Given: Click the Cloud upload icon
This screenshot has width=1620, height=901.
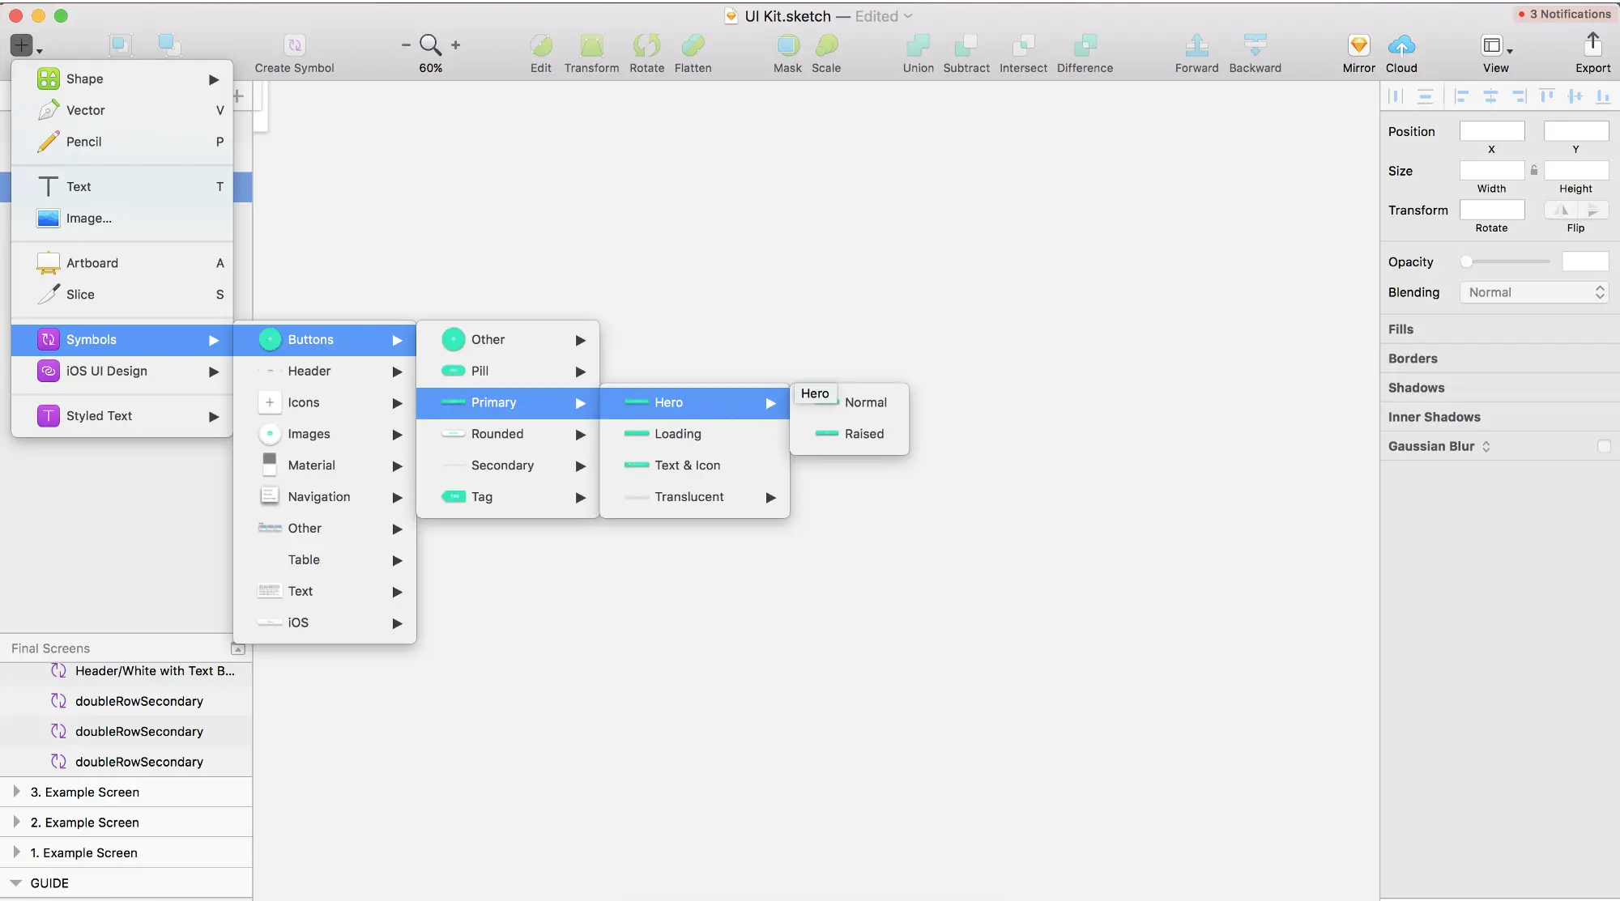Looking at the screenshot, I should [x=1401, y=45].
